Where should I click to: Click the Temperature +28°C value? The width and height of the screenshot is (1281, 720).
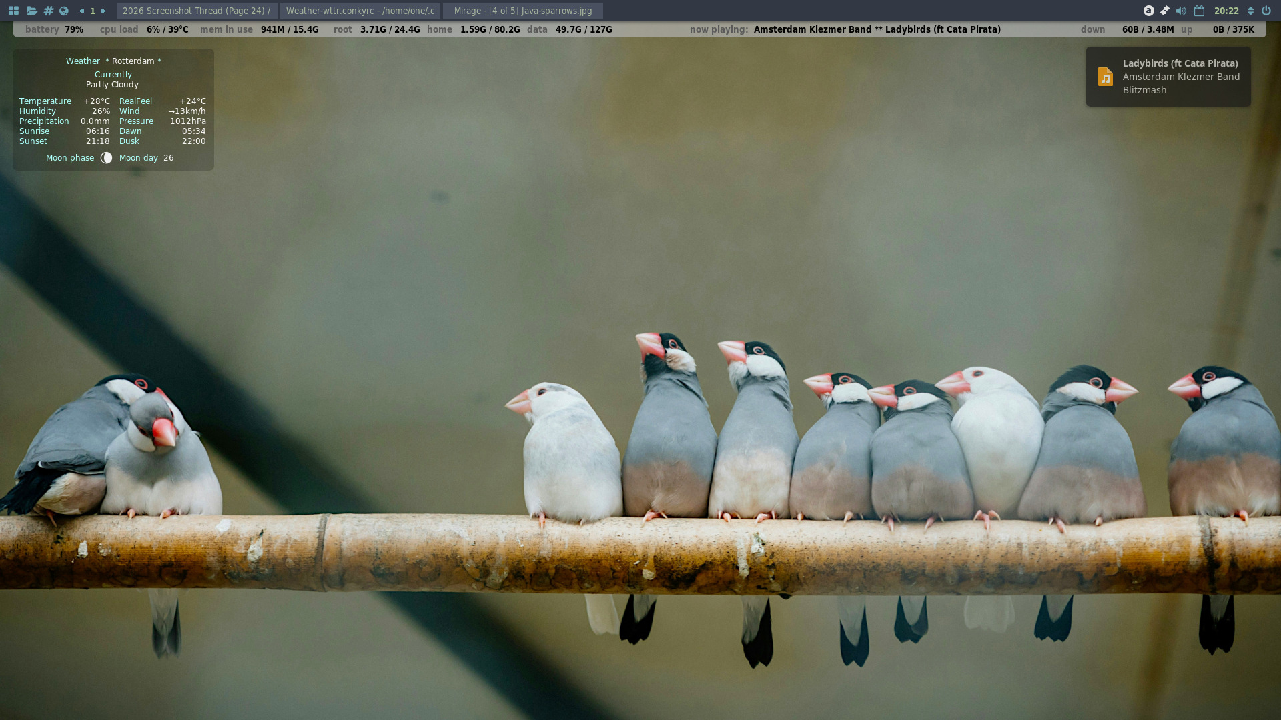(97, 101)
